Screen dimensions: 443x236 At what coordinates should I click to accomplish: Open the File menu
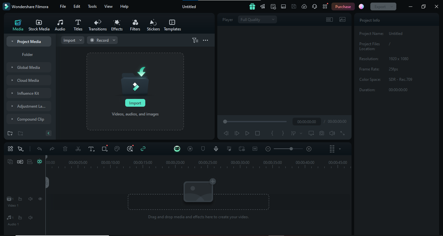[x=63, y=6]
